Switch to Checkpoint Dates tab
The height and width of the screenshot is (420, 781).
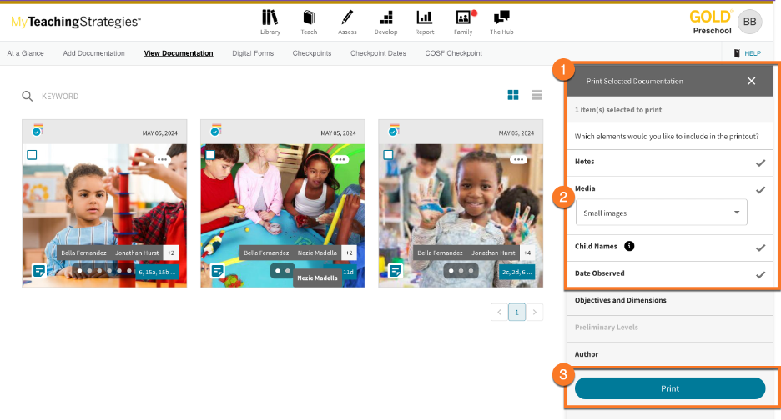click(378, 53)
